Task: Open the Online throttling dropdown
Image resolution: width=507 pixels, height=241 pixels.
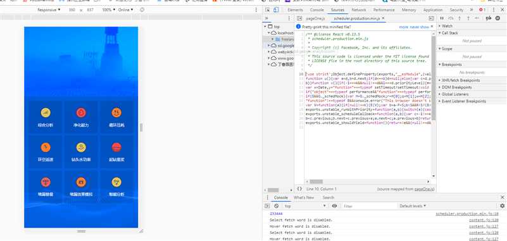Action: click(x=126, y=10)
